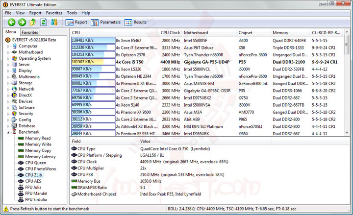Select the Server tree icon
Screen dimensions: 353x215
pos(14,65)
